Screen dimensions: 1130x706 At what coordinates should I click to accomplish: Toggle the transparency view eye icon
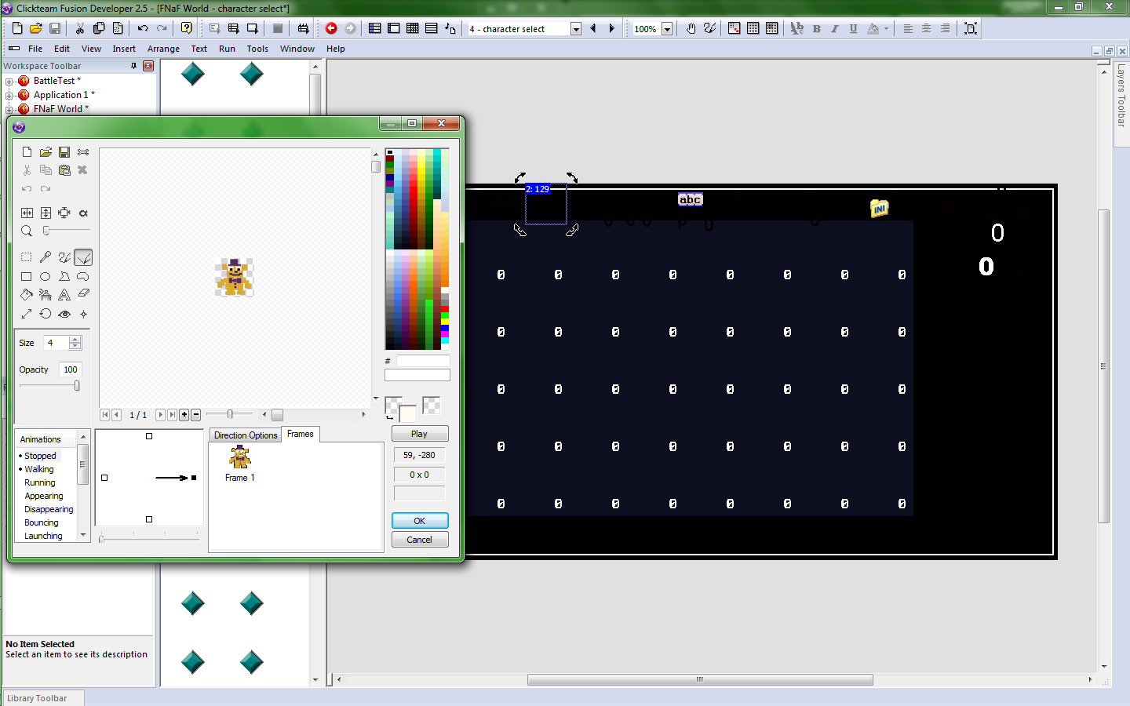(x=64, y=314)
